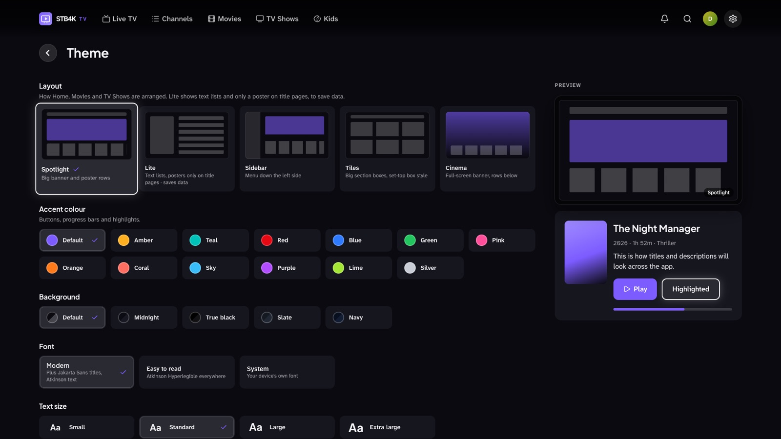Viewport: 781px width, 439px height.
Task: Open the Kids section
Action: [326, 19]
